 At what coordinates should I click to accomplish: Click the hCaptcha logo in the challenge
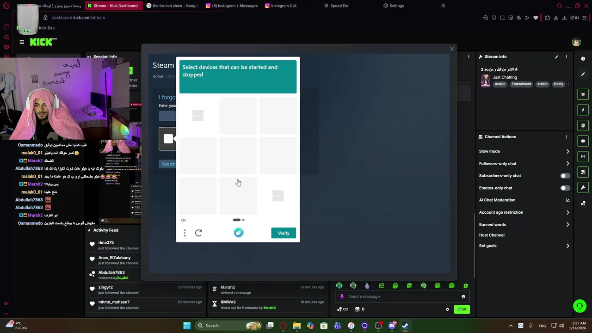(x=238, y=233)
